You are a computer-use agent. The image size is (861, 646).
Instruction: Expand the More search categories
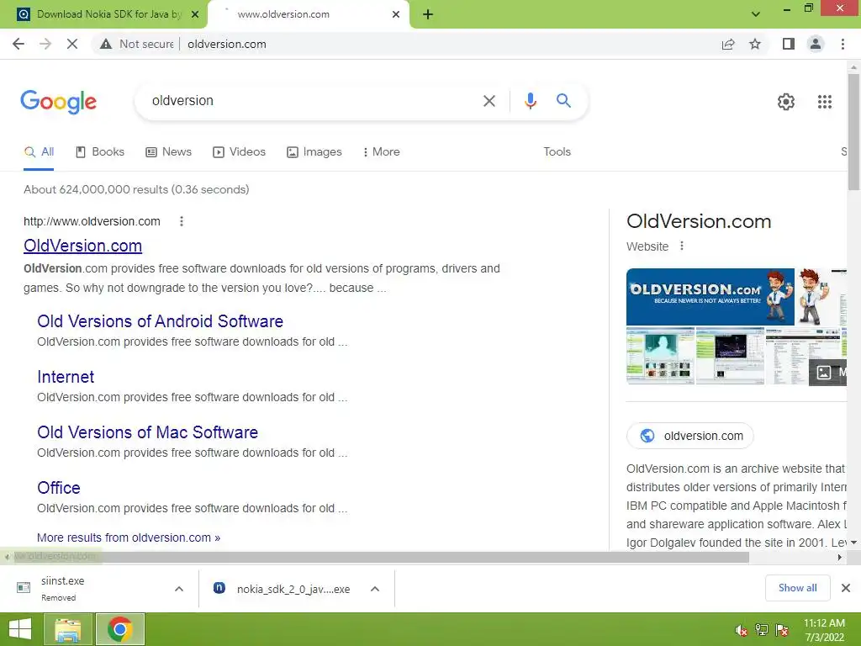(x=381, y=152)
